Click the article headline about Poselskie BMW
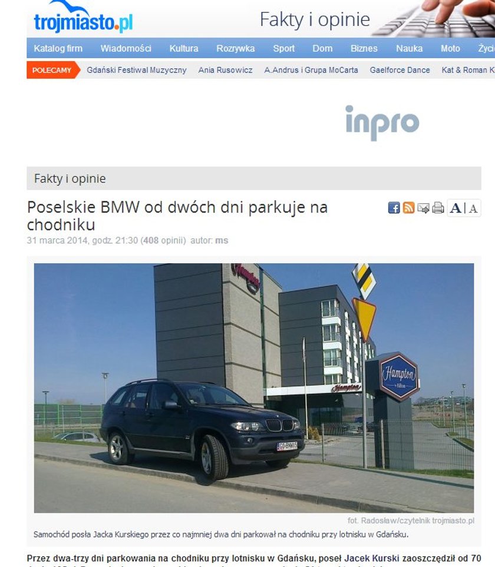The width and height of the screenshot is (495, 567). point(177,215)
